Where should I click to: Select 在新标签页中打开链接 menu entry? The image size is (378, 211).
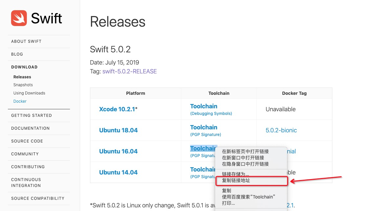pyautogui.click(x=245, y=151)
